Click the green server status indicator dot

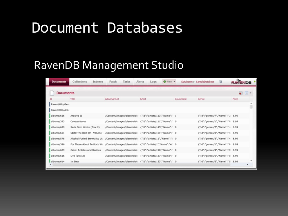pyautogui.click(x=255, y=82)
